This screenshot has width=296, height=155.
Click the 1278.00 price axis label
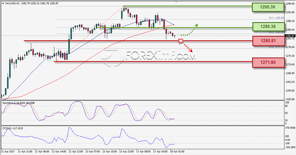pos(290,47)
